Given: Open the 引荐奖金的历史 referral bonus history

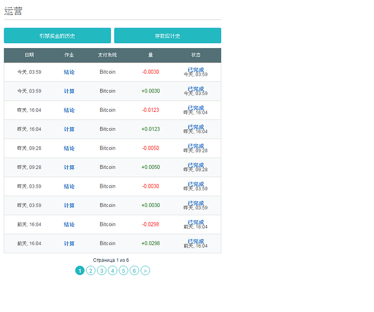Looking at the screenshot, I should pyautogui.click(x=57, y=36).
